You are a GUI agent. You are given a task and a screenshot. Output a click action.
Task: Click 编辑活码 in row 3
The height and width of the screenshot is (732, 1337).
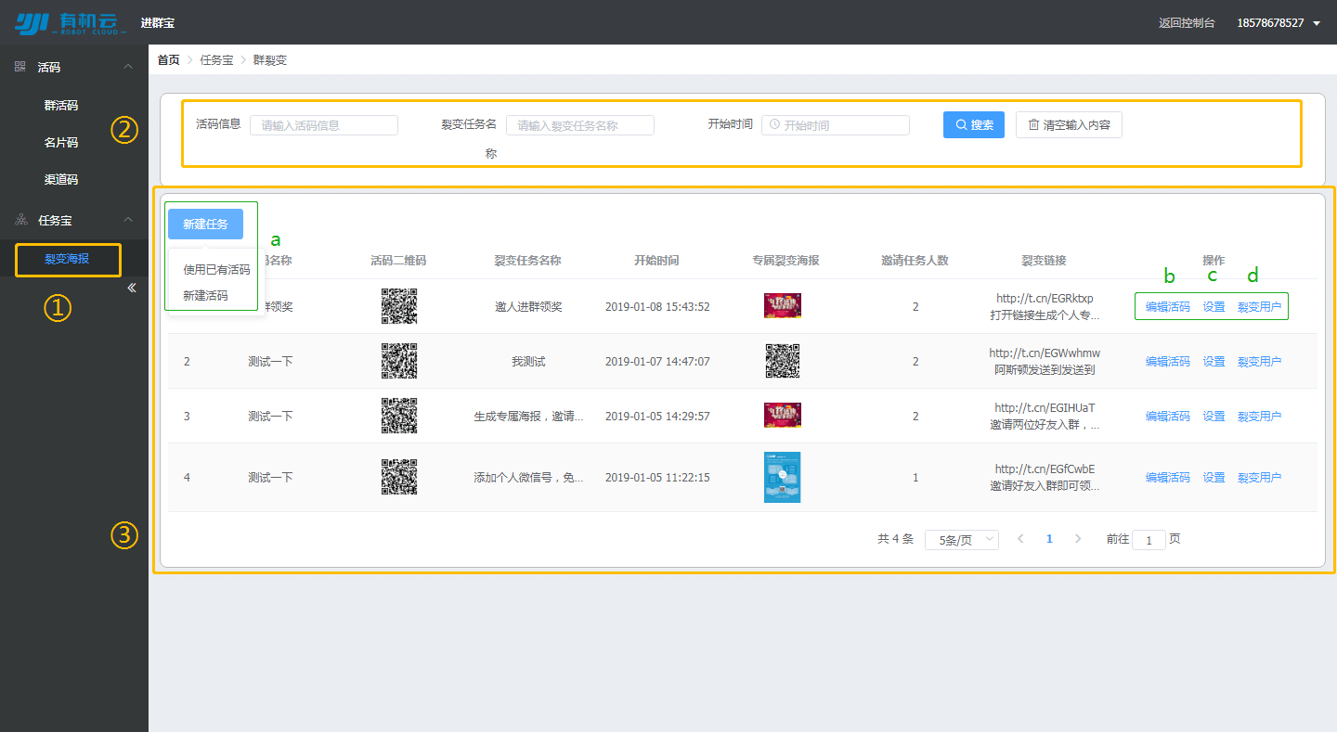click(x=1167, y=416)
